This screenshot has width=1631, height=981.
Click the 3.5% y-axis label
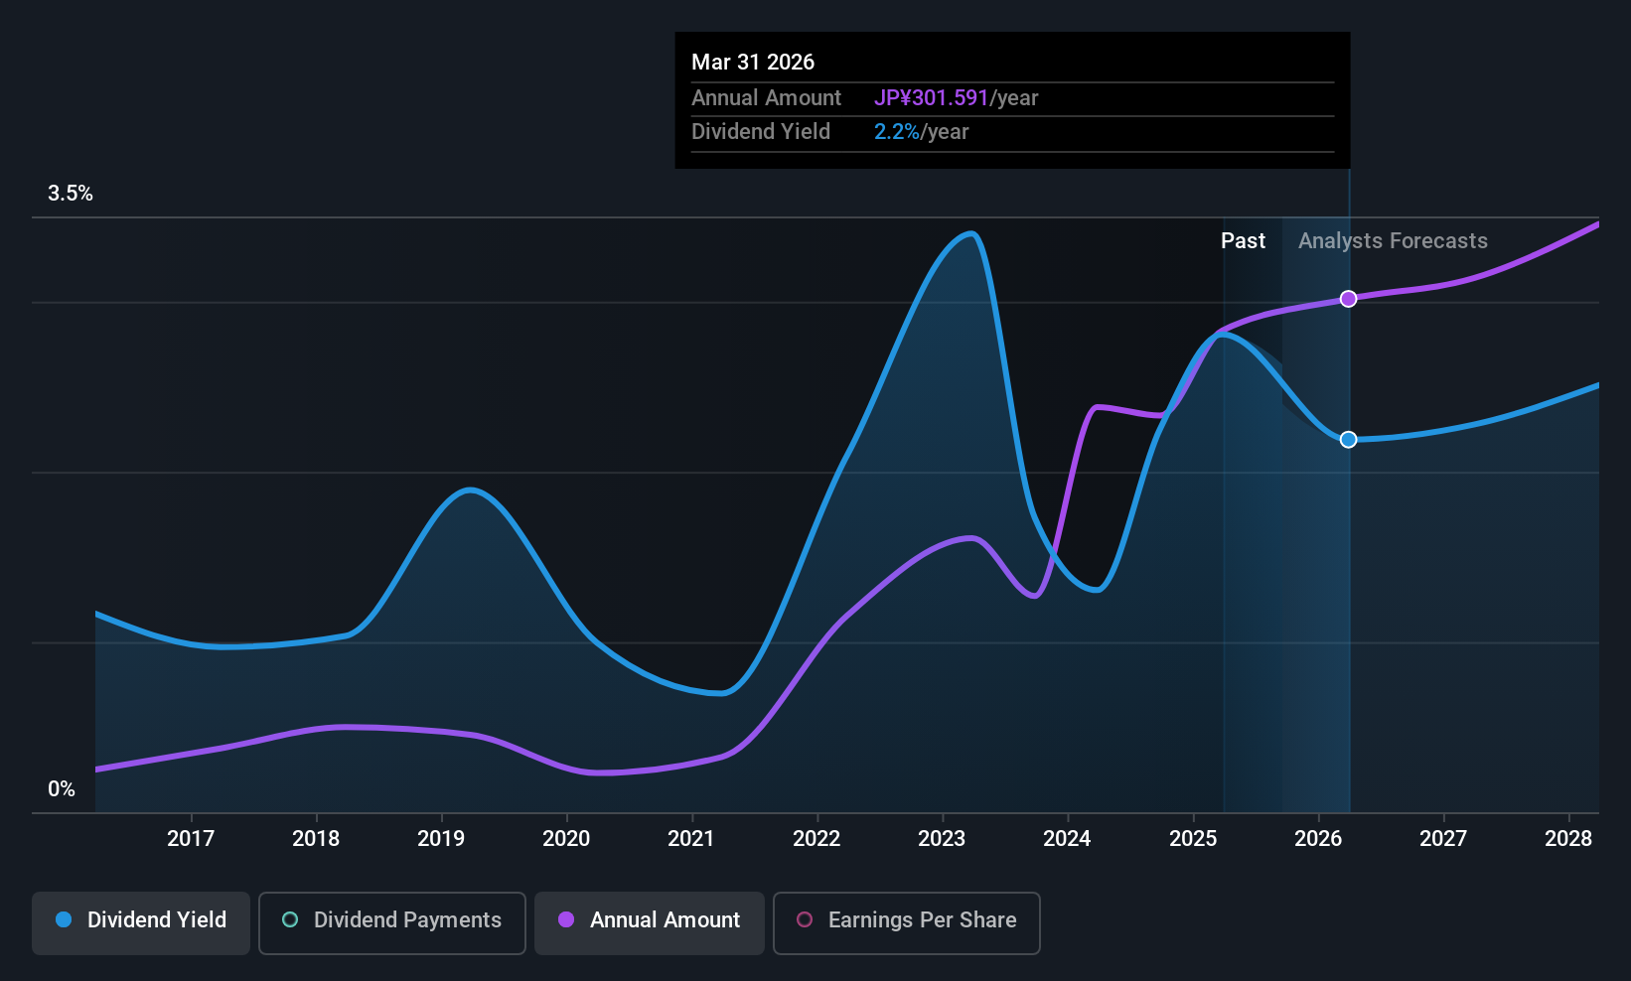71,194
